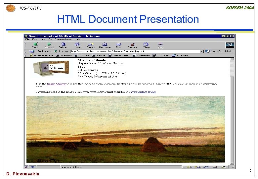Open the Download personal toolbar item

click(x=141, y=55)
